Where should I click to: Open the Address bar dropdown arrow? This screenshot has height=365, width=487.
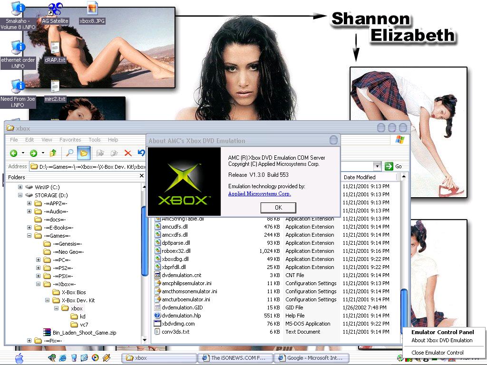(377, 166)
